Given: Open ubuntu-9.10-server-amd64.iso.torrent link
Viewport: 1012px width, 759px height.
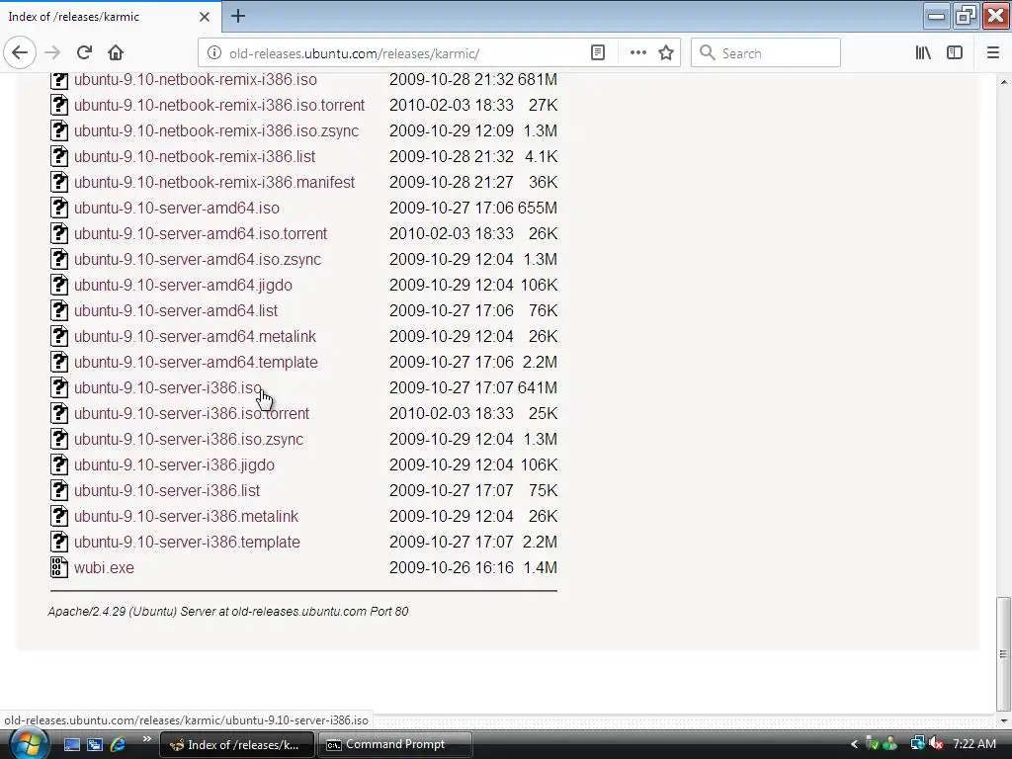Looking at the screenshot, I should [201, 233].
